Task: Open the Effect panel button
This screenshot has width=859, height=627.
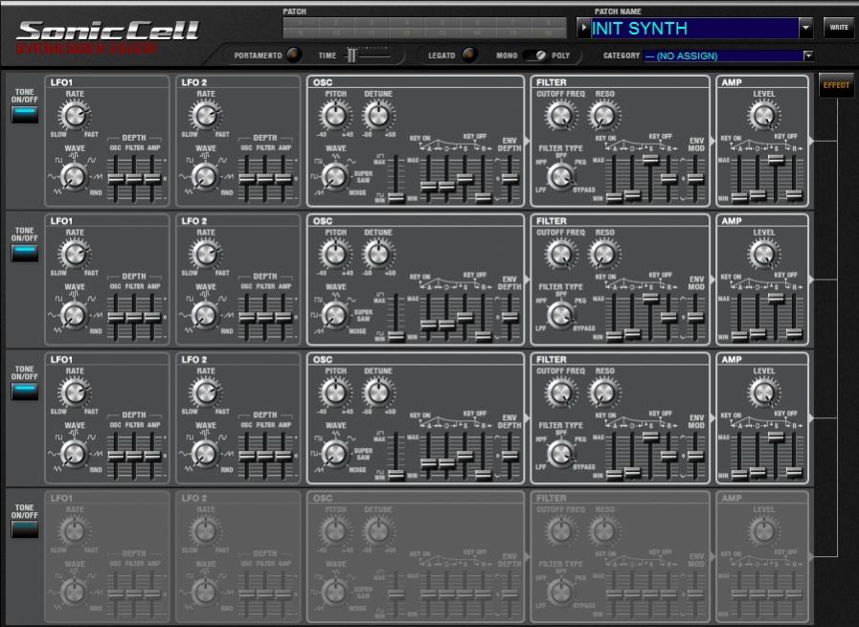Action: click(x=836, y=85)
